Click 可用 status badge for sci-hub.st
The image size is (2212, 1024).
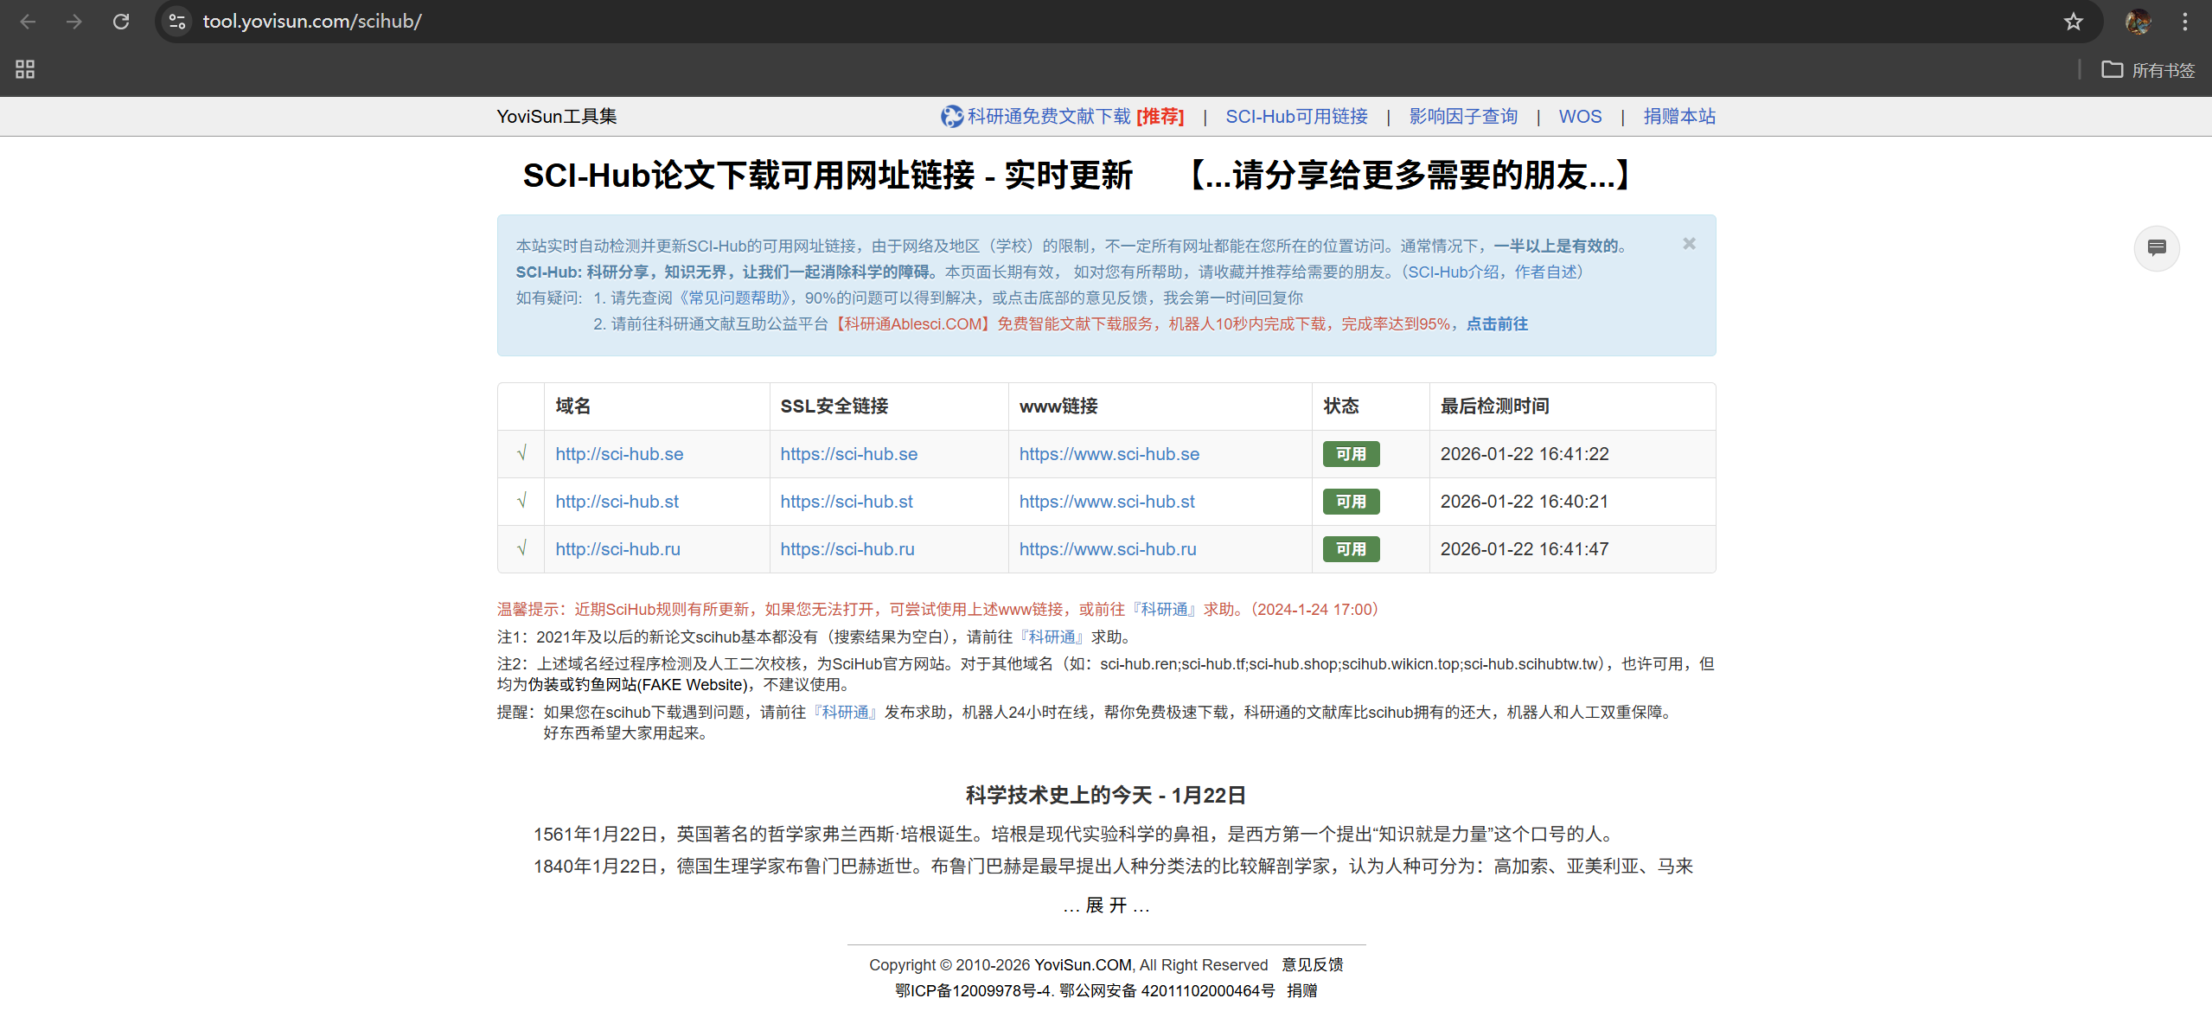point(1351,502)
